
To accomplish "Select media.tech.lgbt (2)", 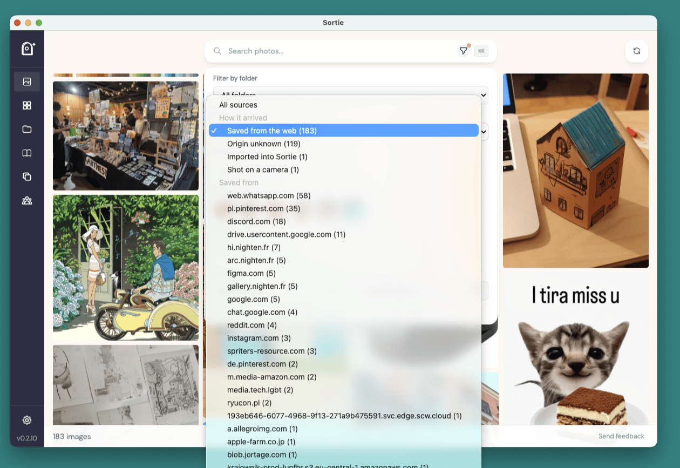I will (x=344, y=390).
